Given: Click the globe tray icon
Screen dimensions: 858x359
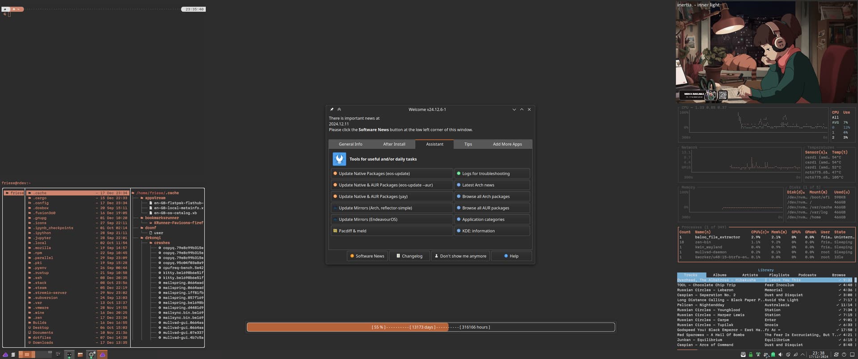Looking at the screenshot, I should pyautogui.click(x=788, y=355).
